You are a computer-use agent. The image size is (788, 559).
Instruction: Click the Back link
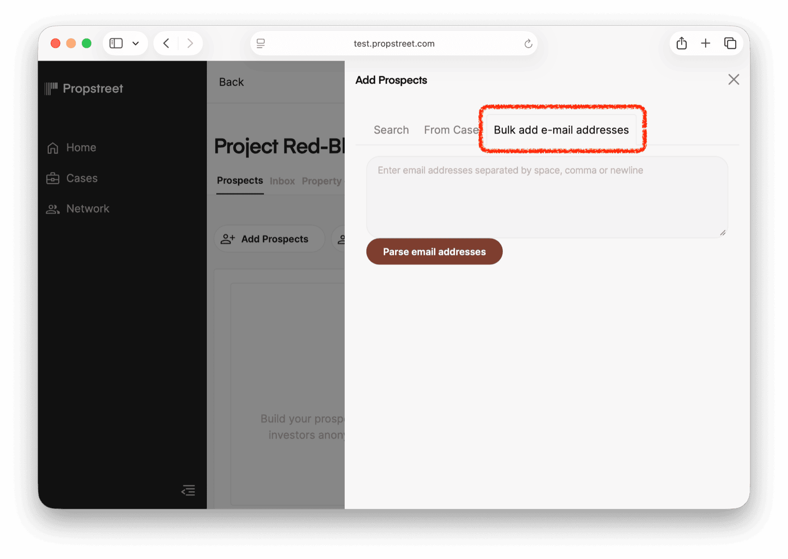(x=231, y=82)
